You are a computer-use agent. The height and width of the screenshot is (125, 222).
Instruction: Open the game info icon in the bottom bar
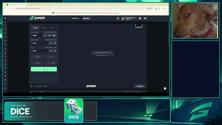point(46,86)
